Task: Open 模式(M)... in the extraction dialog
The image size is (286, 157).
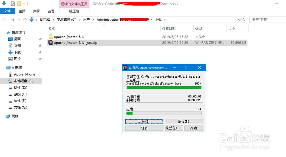Action: 174,128
